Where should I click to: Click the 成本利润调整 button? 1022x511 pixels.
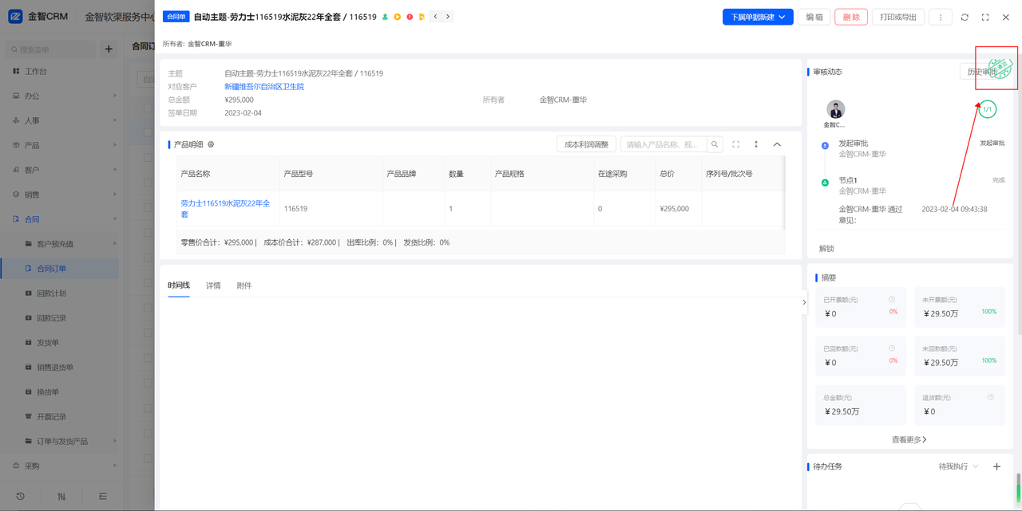click(586, 144)
